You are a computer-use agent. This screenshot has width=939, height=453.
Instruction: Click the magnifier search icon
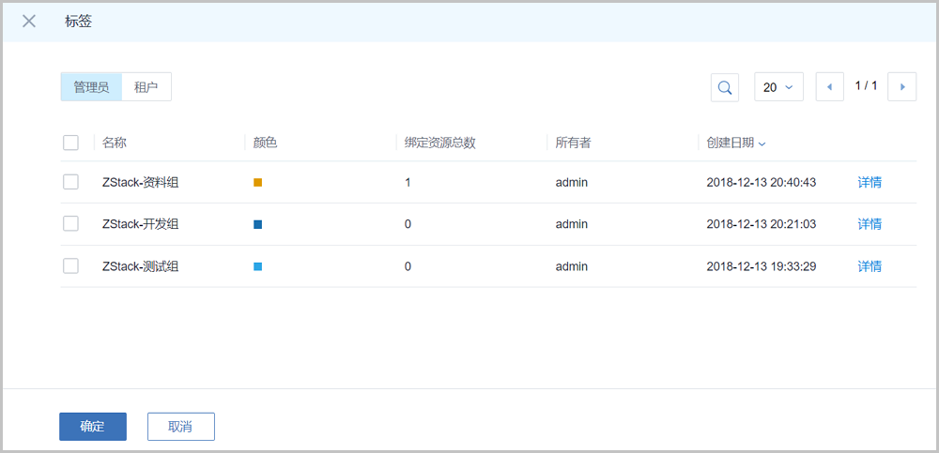tap(725, 87)
